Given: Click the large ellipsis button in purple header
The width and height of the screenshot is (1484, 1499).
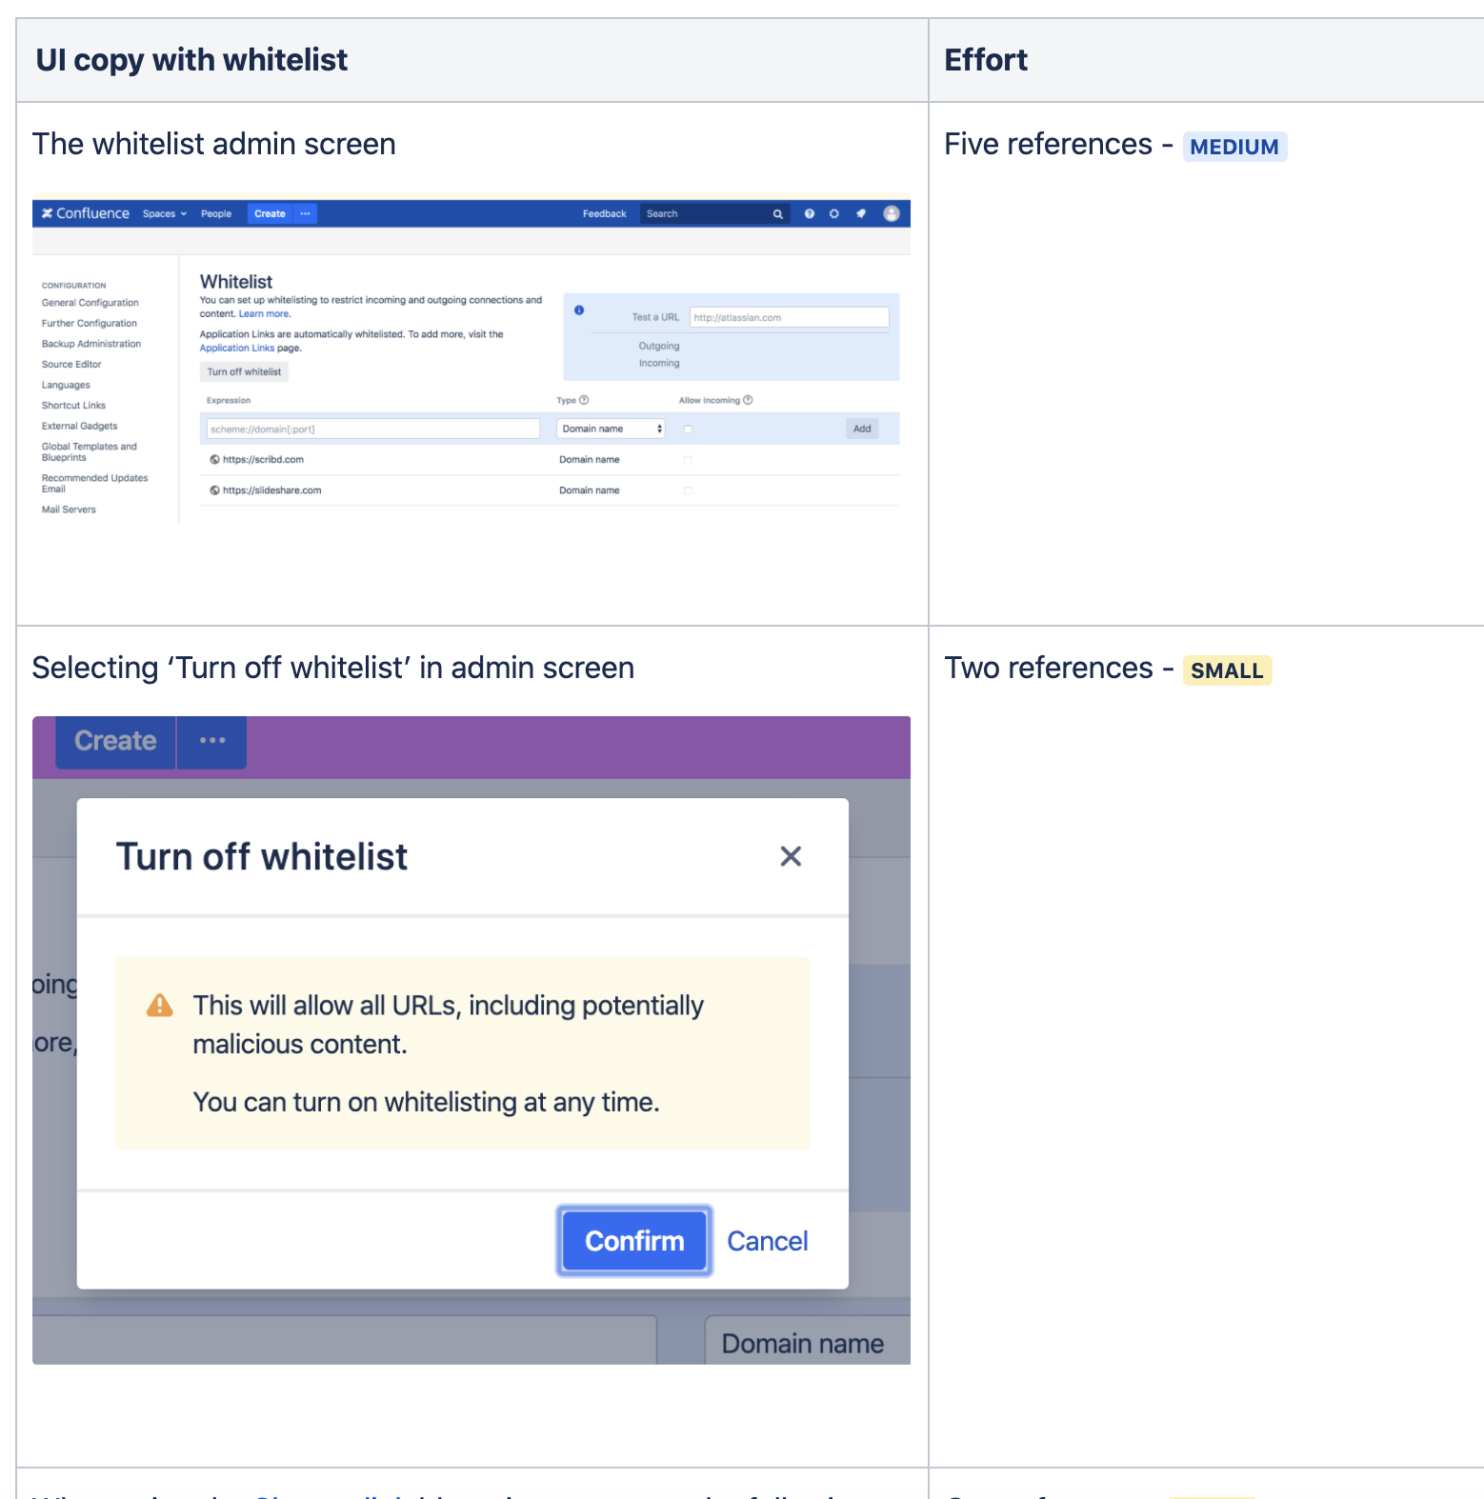Looking at the screenshot, I should tap(212, 741).
